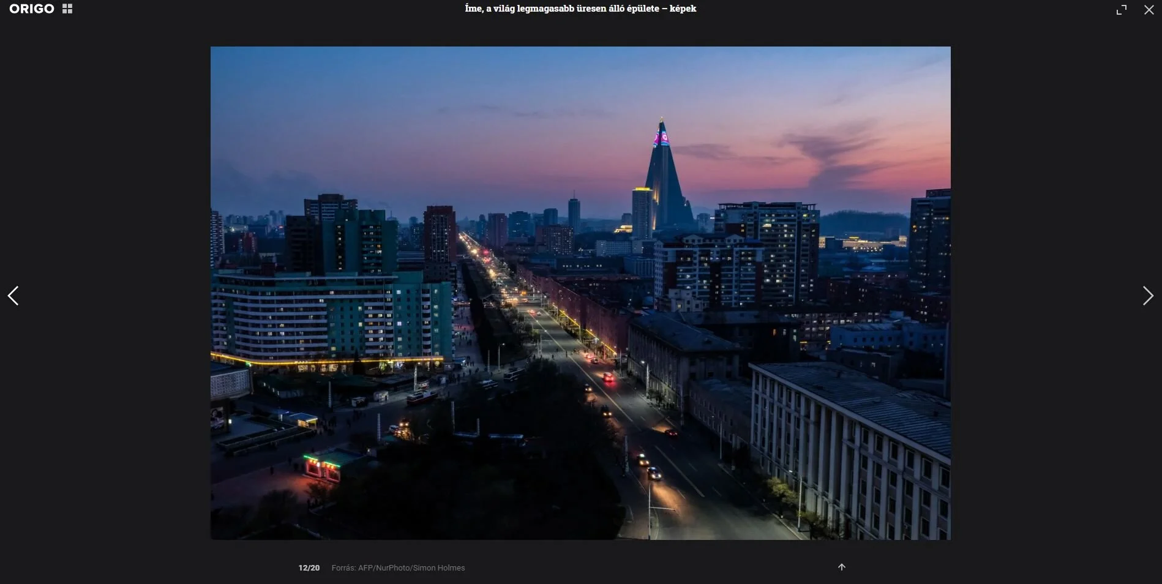The width and height of the screenshot is (1162, 584).
Task: Click the Pyongyang cityscape photo
Action: coord(580,293)
